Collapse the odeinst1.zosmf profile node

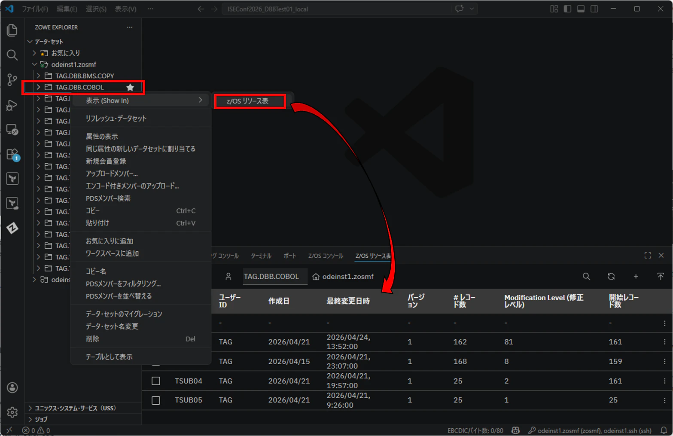tap(34, 64)
